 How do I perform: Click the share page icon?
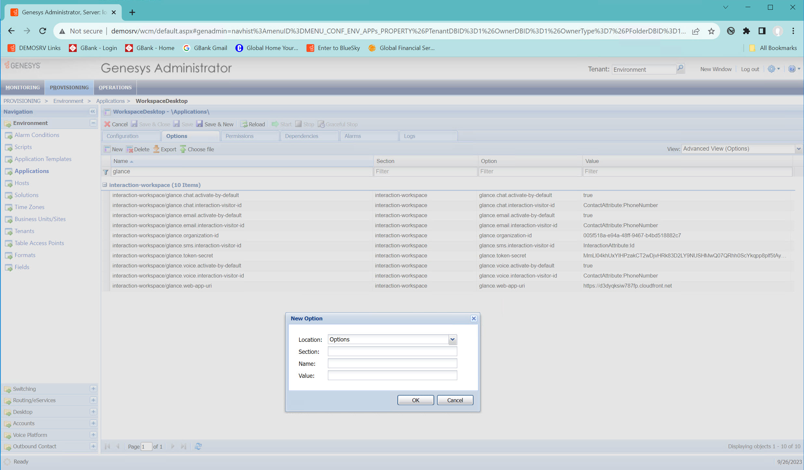696,31
